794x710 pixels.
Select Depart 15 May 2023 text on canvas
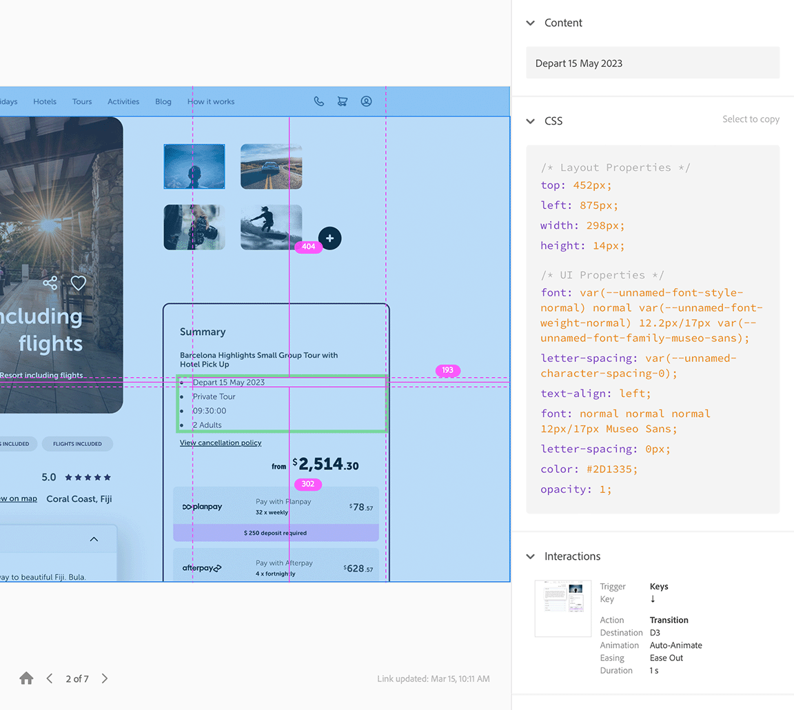[228, 383]
